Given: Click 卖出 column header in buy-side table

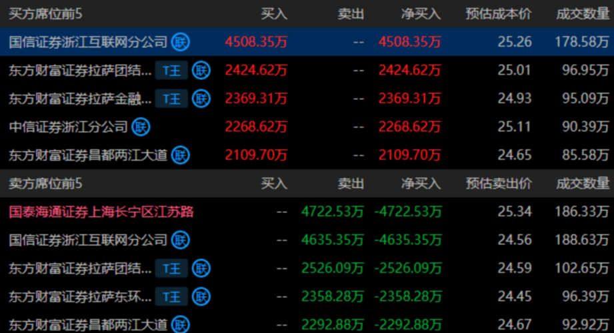Looking at the screenshot, I should tap(351, 14).
